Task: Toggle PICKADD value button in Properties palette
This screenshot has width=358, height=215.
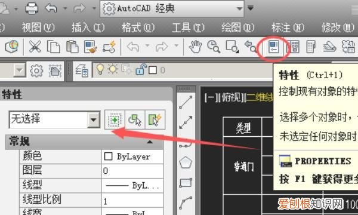Action: pos(115,119)
